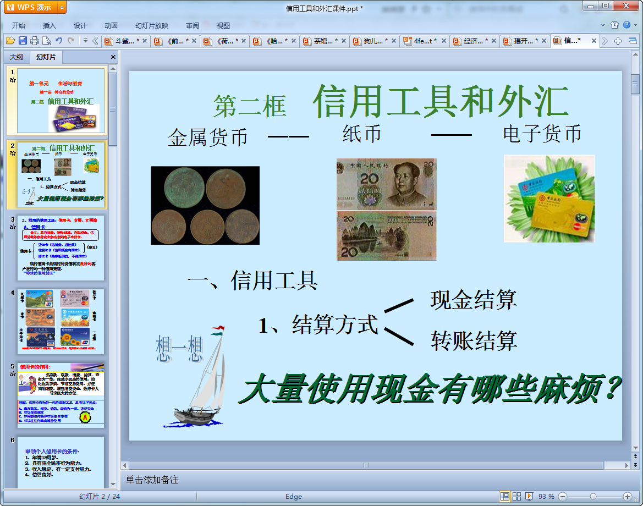Screen dimensions: 643x506
Task: Zoom in using the plus control
Action: (627, 497)
